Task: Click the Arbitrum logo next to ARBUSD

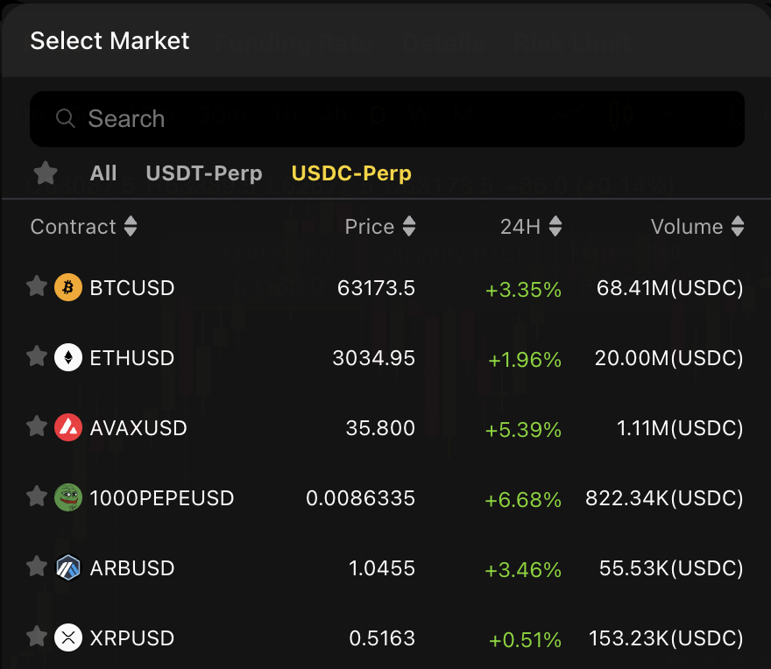Action: [67, 568]
